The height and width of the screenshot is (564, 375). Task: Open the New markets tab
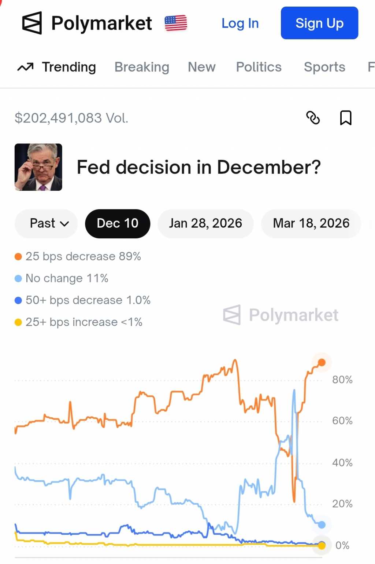click(x=201, y=67)
